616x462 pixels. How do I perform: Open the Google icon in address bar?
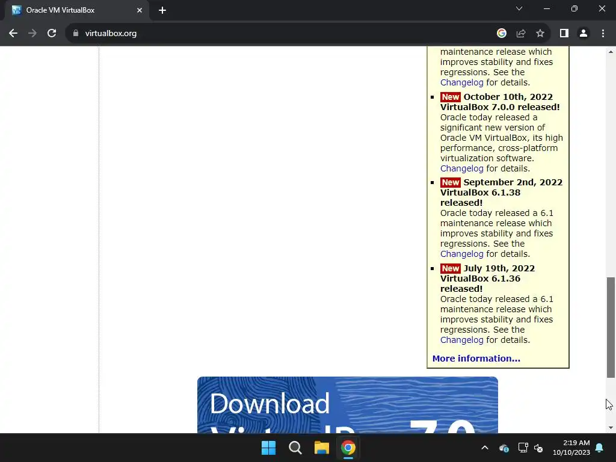[501, 34]
